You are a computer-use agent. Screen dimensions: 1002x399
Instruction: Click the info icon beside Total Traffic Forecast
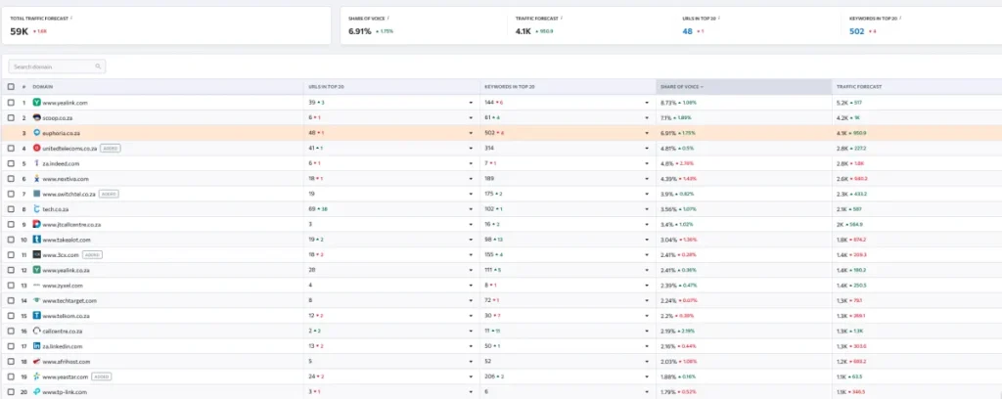coord(71,18)
